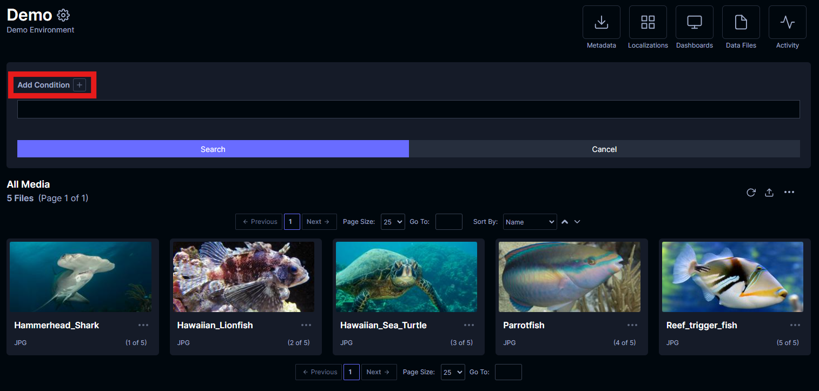Sort ascending with the up chevron
The width and height of the screenshot is (819, 391).
[x=565, y=222]
